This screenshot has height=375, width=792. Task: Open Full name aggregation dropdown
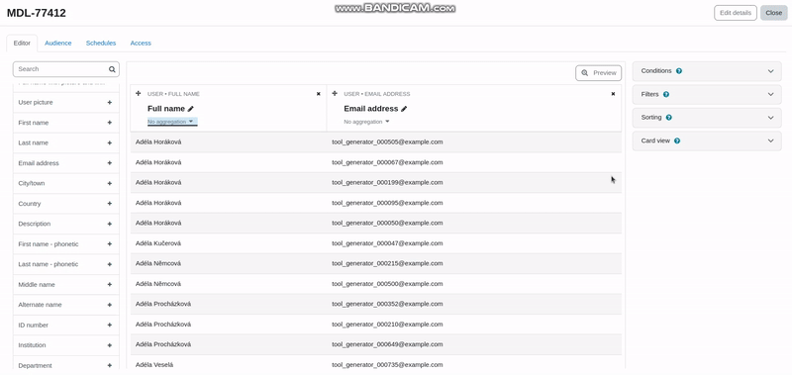click(x=172, y=122)
